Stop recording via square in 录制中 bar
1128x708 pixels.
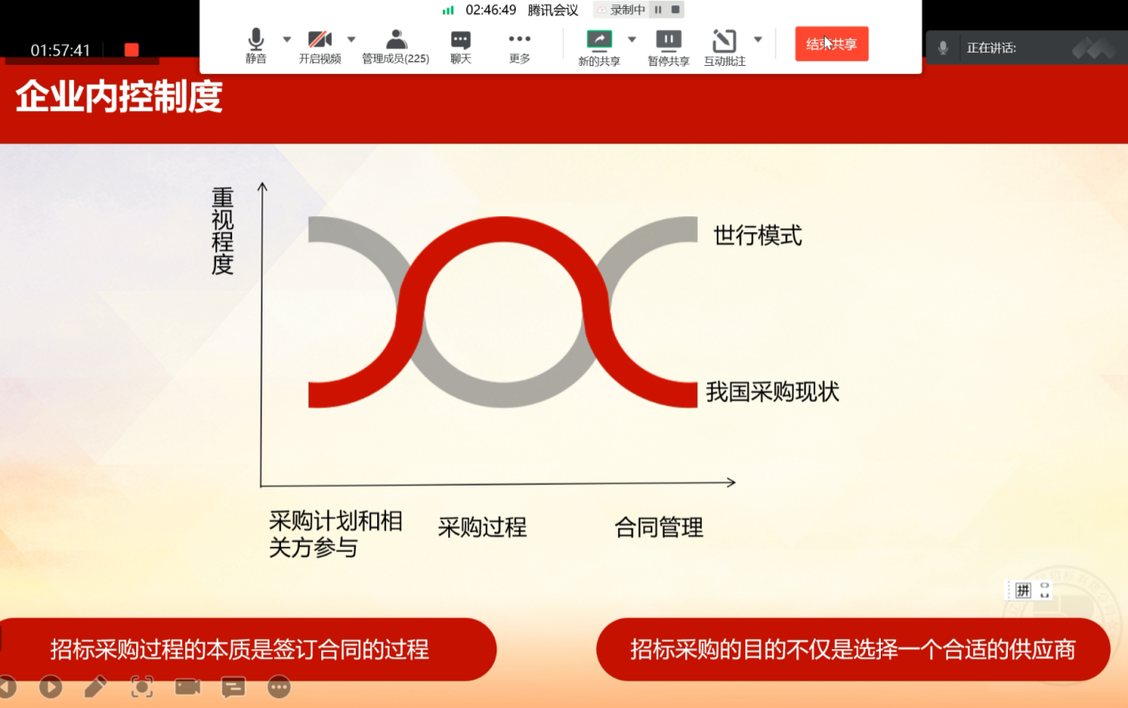pyautogui.click(x=675, y=10)
